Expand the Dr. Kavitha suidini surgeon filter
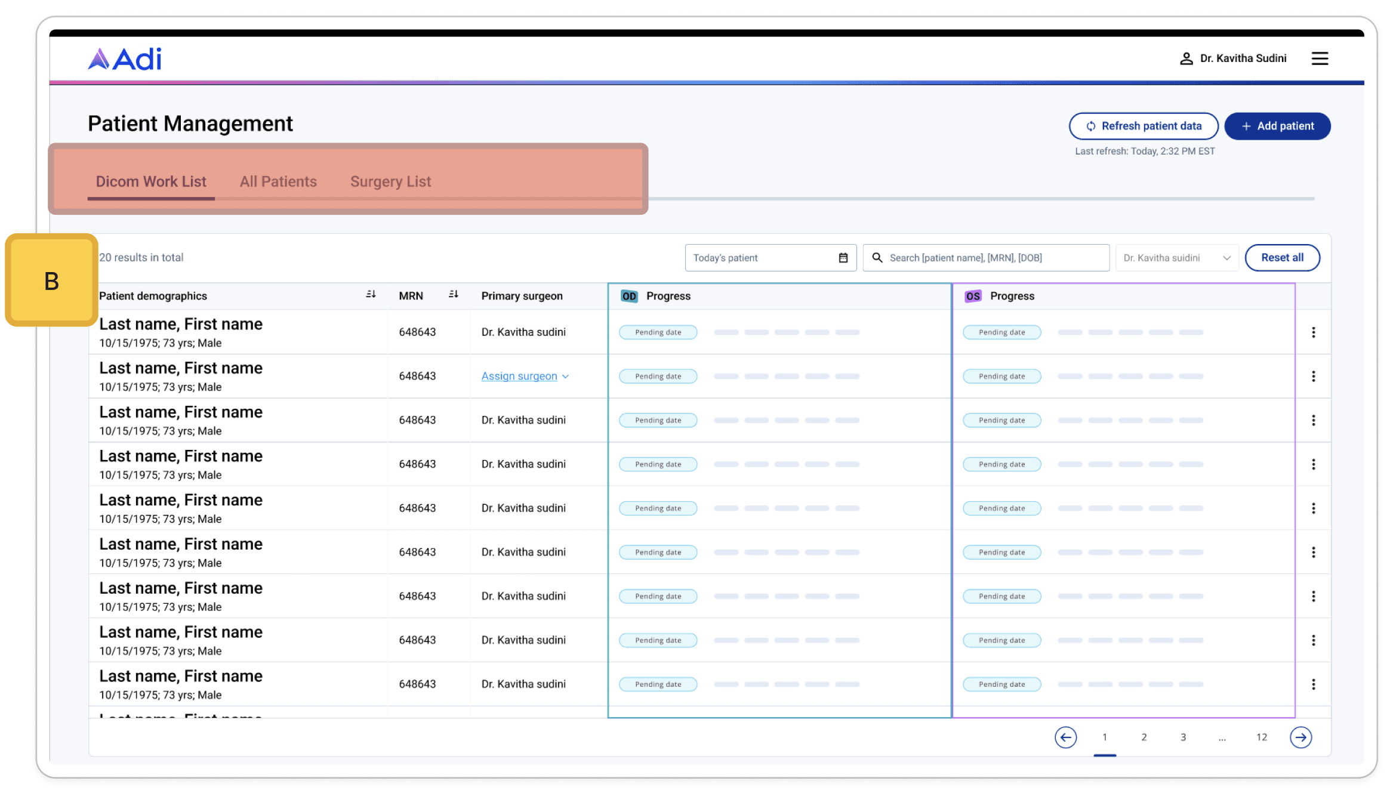Image resolution: width=1393 pixels, height=790 pixels. point(1176,258)
